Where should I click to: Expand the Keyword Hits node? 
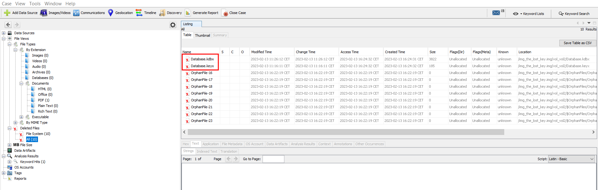(x=10, y=162)
